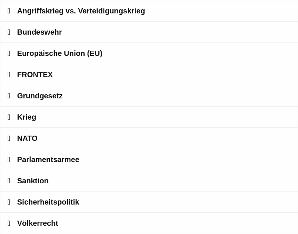Expand the Sicherheitspolitik entry

(149, 202)
